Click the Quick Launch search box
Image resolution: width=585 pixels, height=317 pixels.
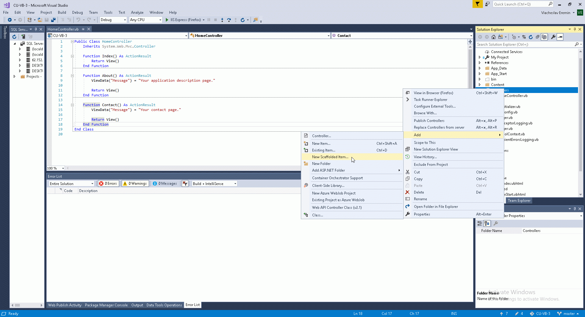coord(523,4)
